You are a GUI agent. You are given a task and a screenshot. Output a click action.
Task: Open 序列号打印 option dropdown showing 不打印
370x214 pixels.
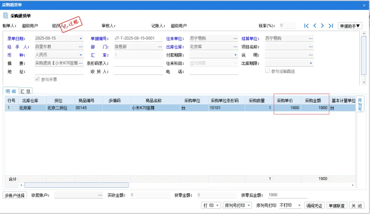click(299, 205)
